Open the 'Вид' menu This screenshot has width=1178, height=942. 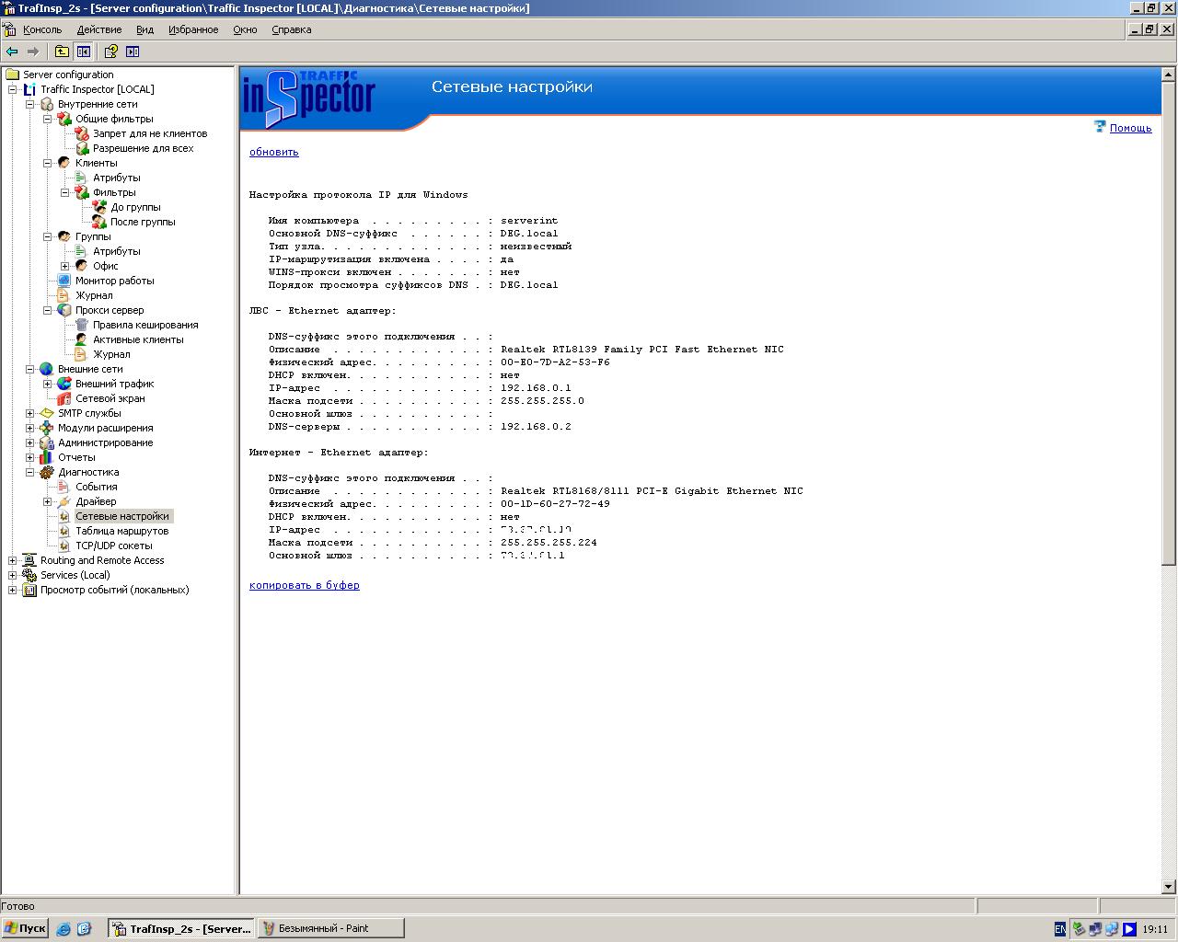click(145, 29)
